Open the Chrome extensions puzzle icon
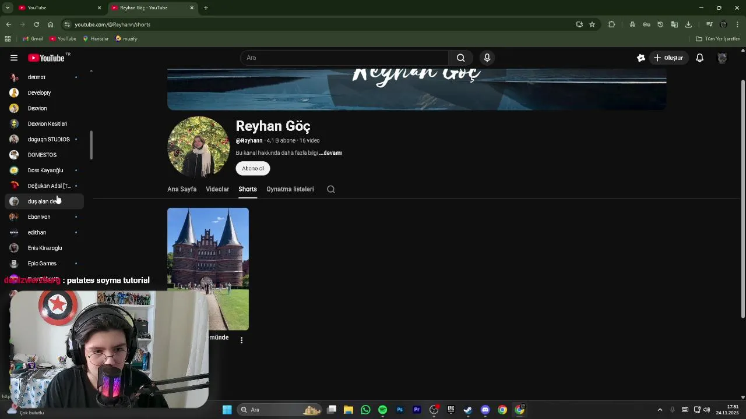746x419 pixels. coord(611,24)
